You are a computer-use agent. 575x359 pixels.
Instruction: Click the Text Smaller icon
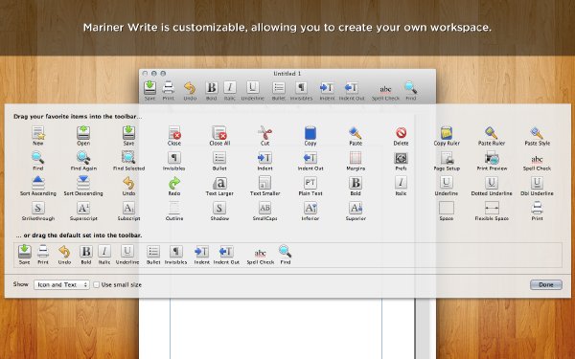coord(264,183)
